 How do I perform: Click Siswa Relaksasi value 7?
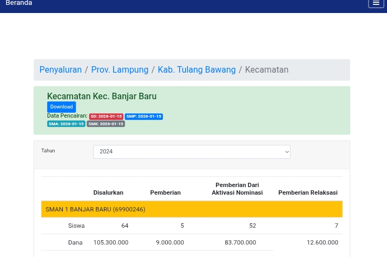[337, 226]
